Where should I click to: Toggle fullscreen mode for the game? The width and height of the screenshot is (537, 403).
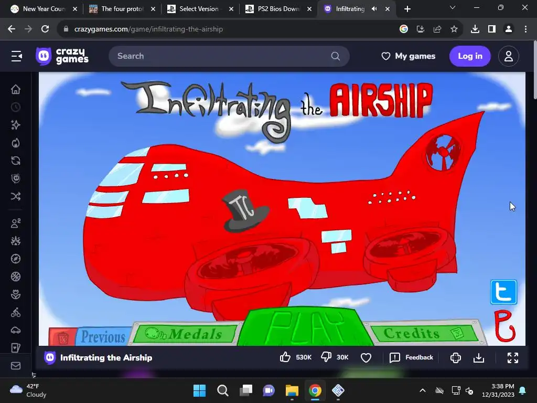click(513, 357)
